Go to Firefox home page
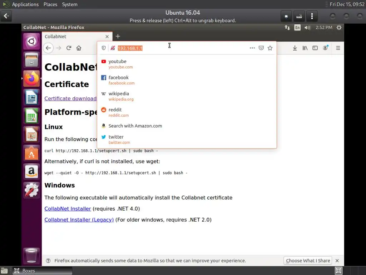Viewport: 366px width, 275px height. pyautogui.click(x=79, y=48)
